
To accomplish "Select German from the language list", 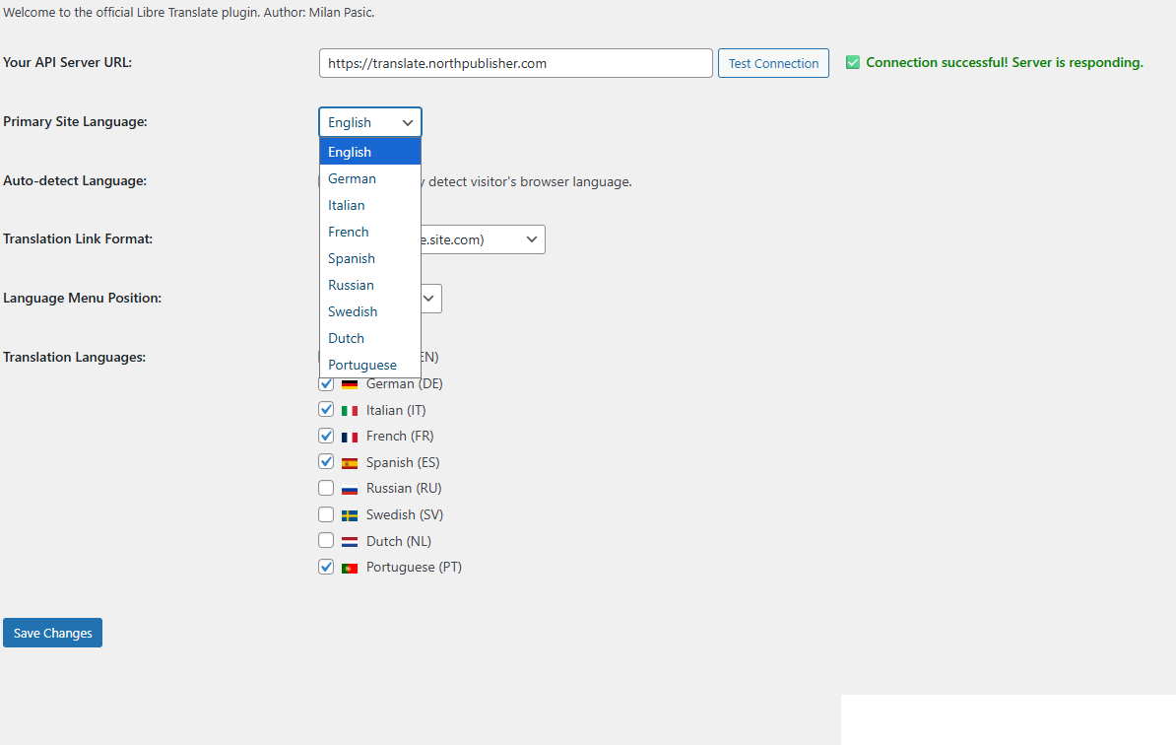I will 352,178.
